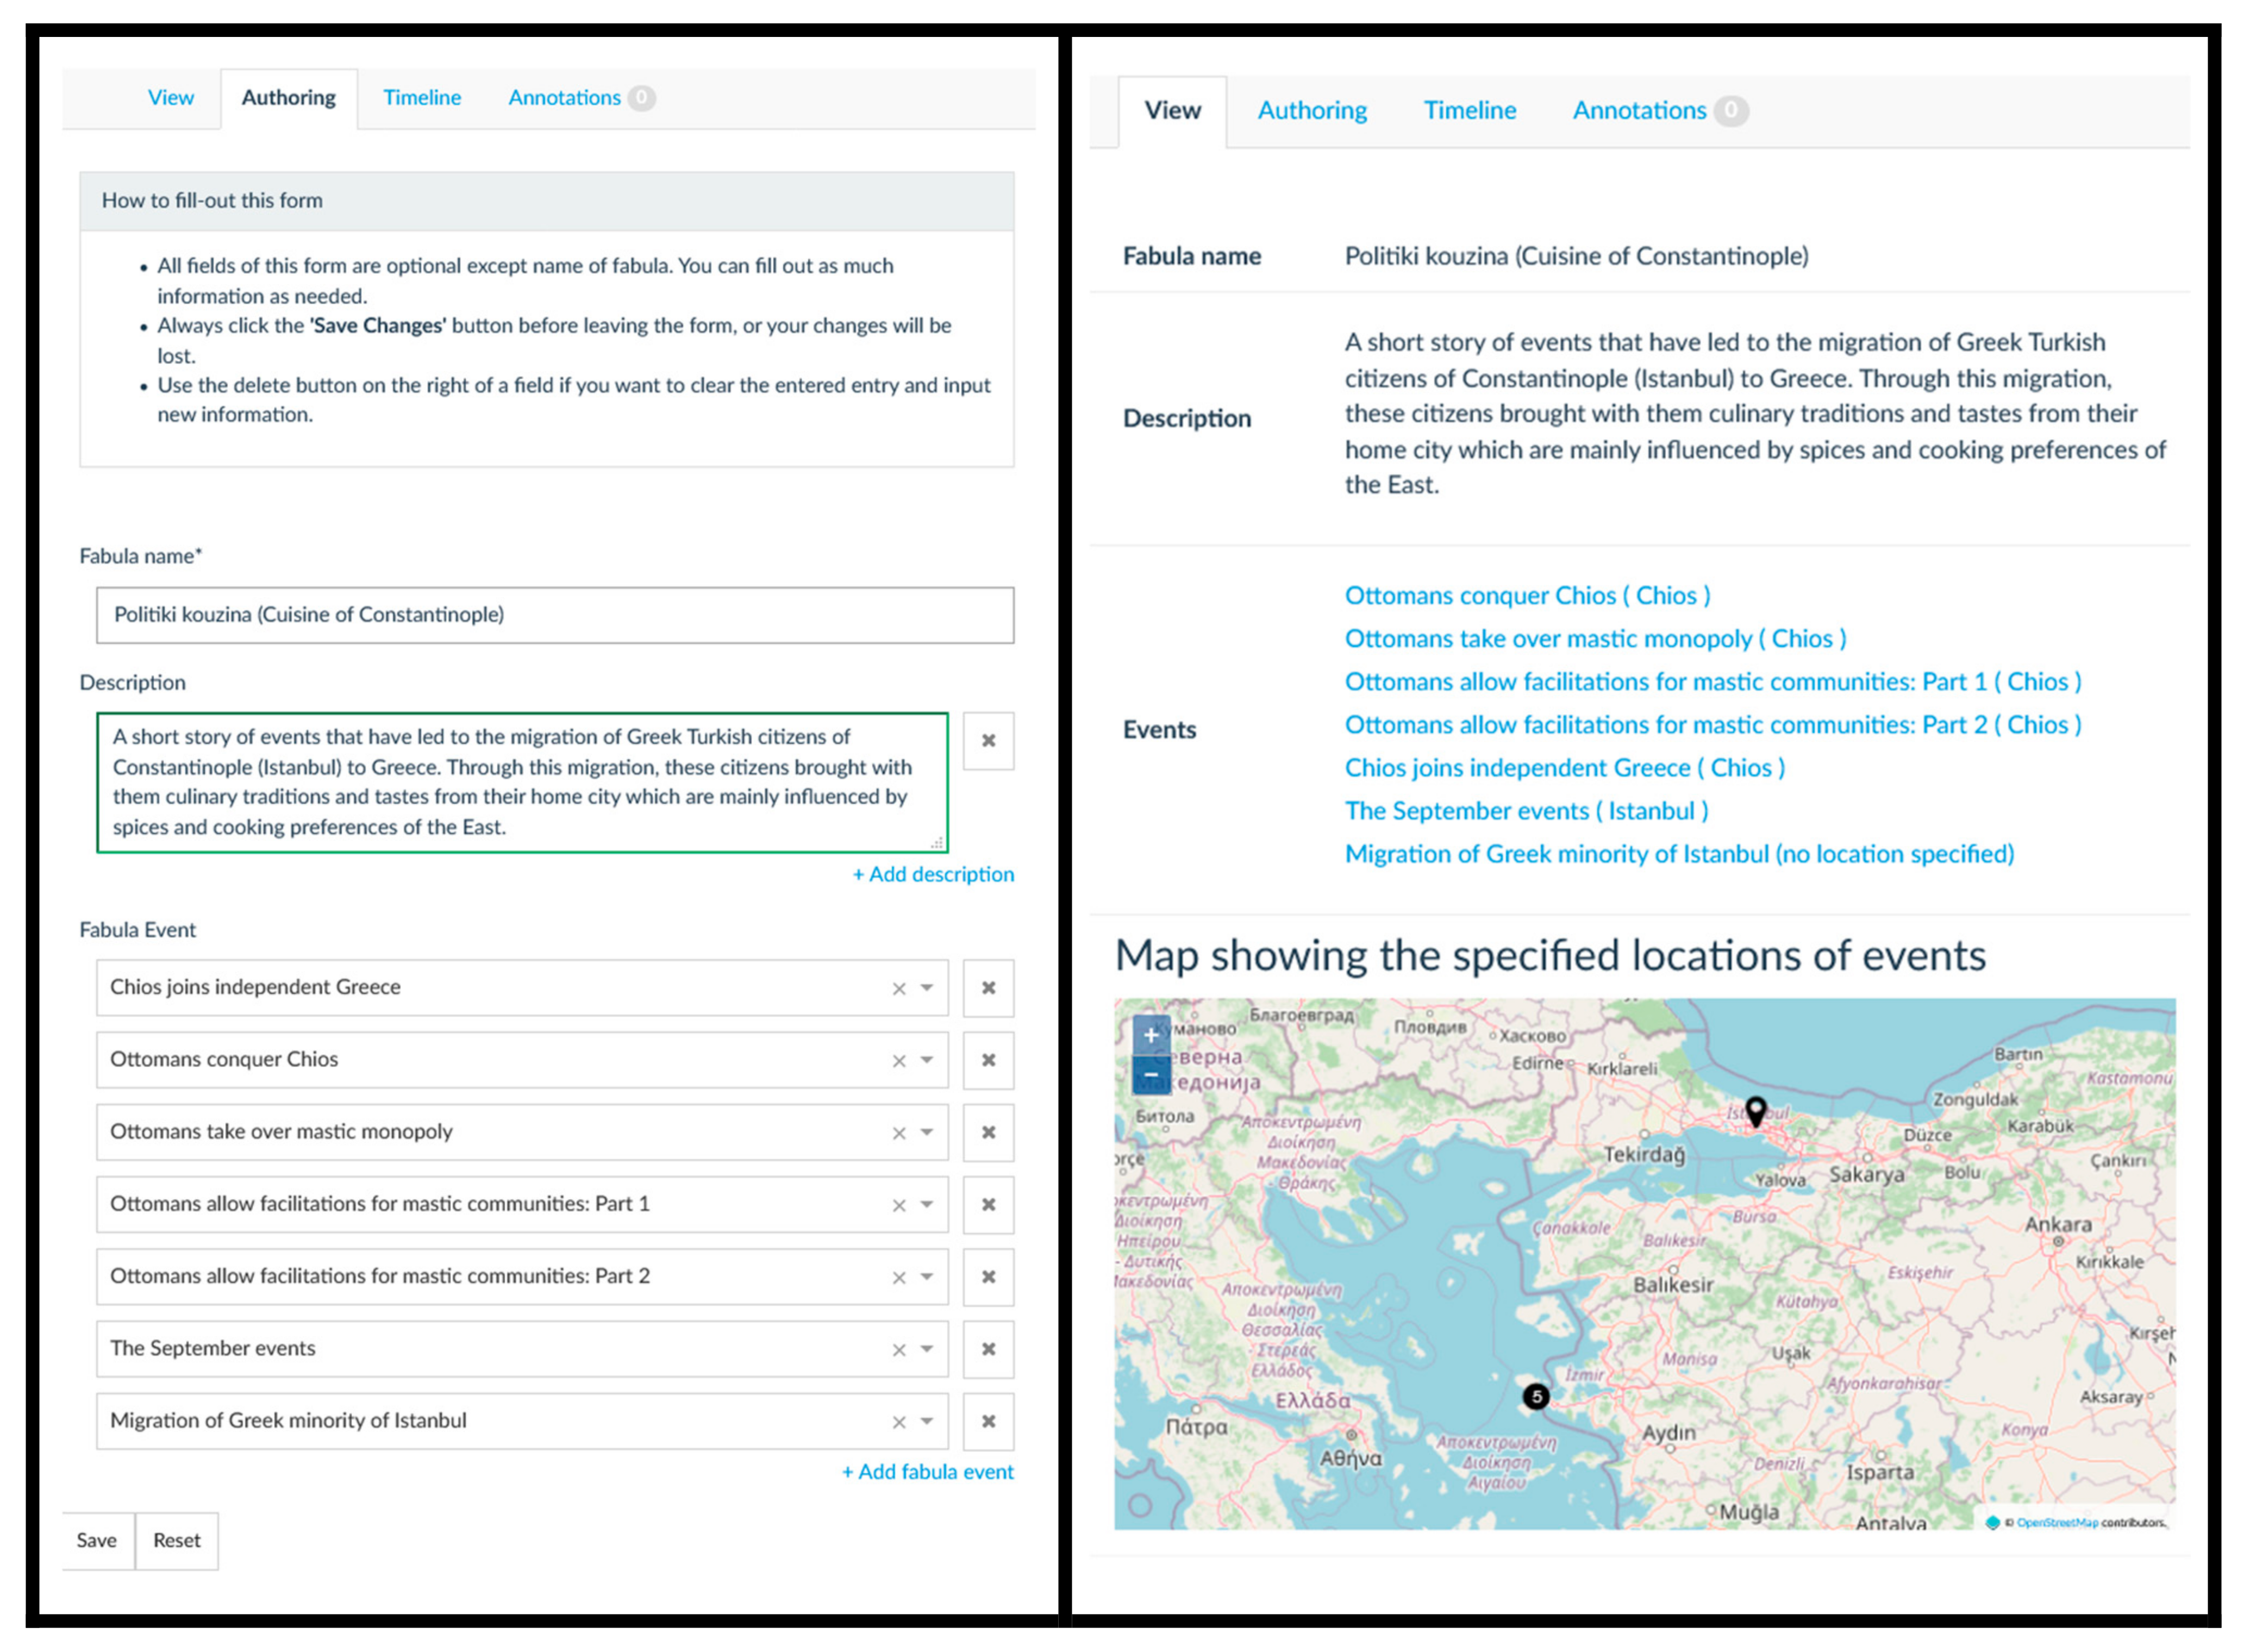Click the Add fabula event link
Screen dimensions: 2250x1652
(x=927, y=1471)
